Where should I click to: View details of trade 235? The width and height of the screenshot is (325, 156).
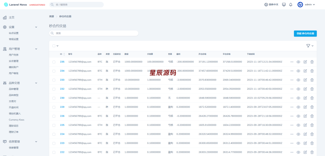tap(298, 62)
